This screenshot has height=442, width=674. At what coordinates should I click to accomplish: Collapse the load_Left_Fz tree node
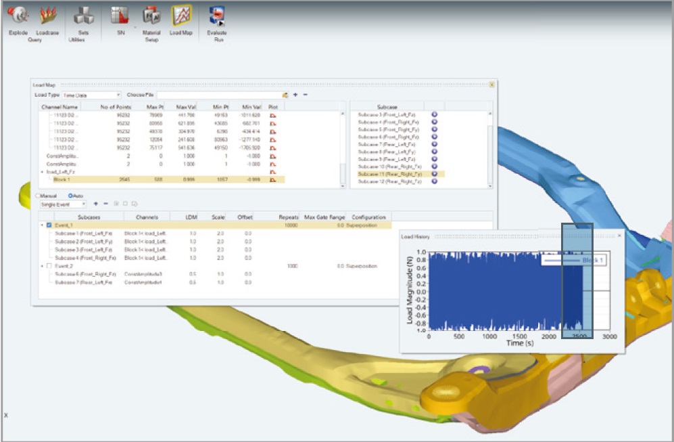point(42,172)
